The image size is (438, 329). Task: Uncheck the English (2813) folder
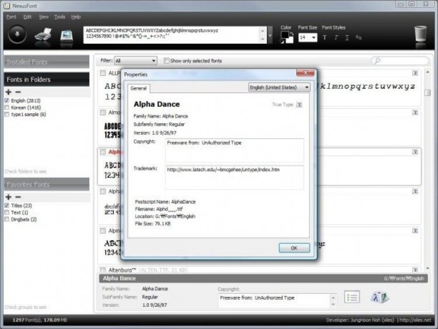point(7,101)
